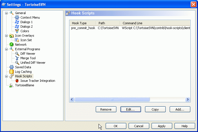The image size is (198, 132).
Task: Open the Colors settings page
Action: [x=25, y=31]
